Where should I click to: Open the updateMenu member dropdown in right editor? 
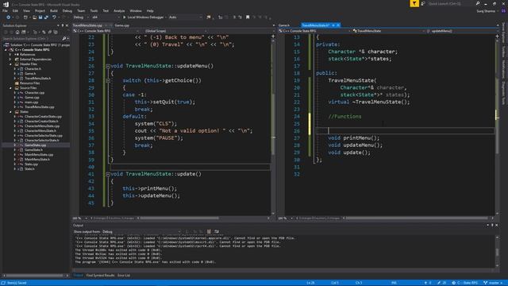tap(461, 31)
